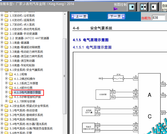The image size is (167, 134).
Task: Expand 4.2安全系统-预紧式安全带系统 node
Action: [2, 106]
